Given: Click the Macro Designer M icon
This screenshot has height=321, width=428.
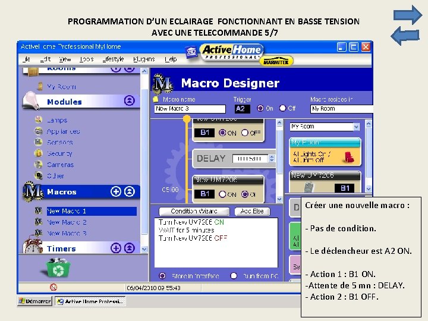Looking at the screenshot, I should [163, 83].
